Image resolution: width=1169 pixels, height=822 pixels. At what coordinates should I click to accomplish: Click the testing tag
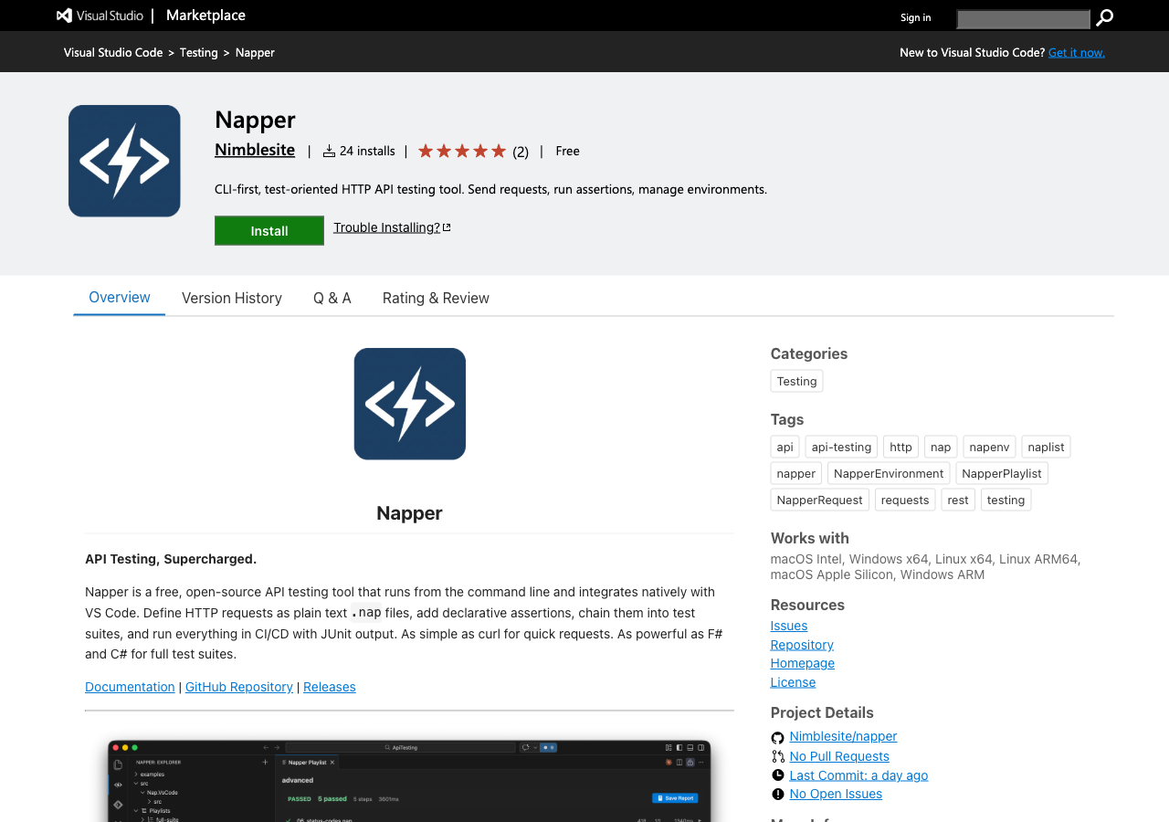coord(1006,500)
